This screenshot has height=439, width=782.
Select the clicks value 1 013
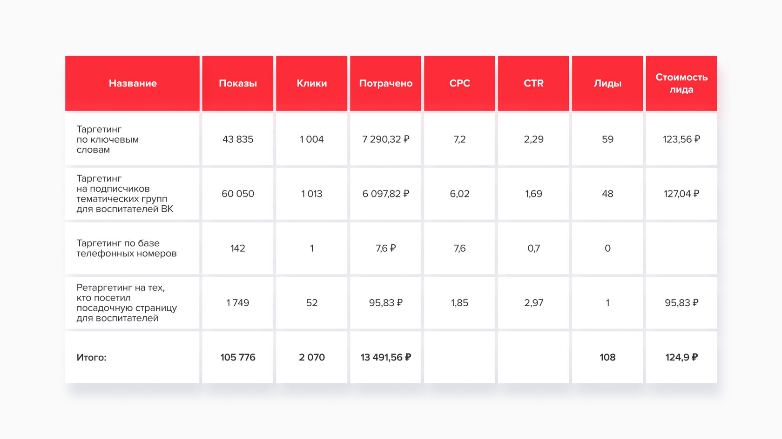312,194
